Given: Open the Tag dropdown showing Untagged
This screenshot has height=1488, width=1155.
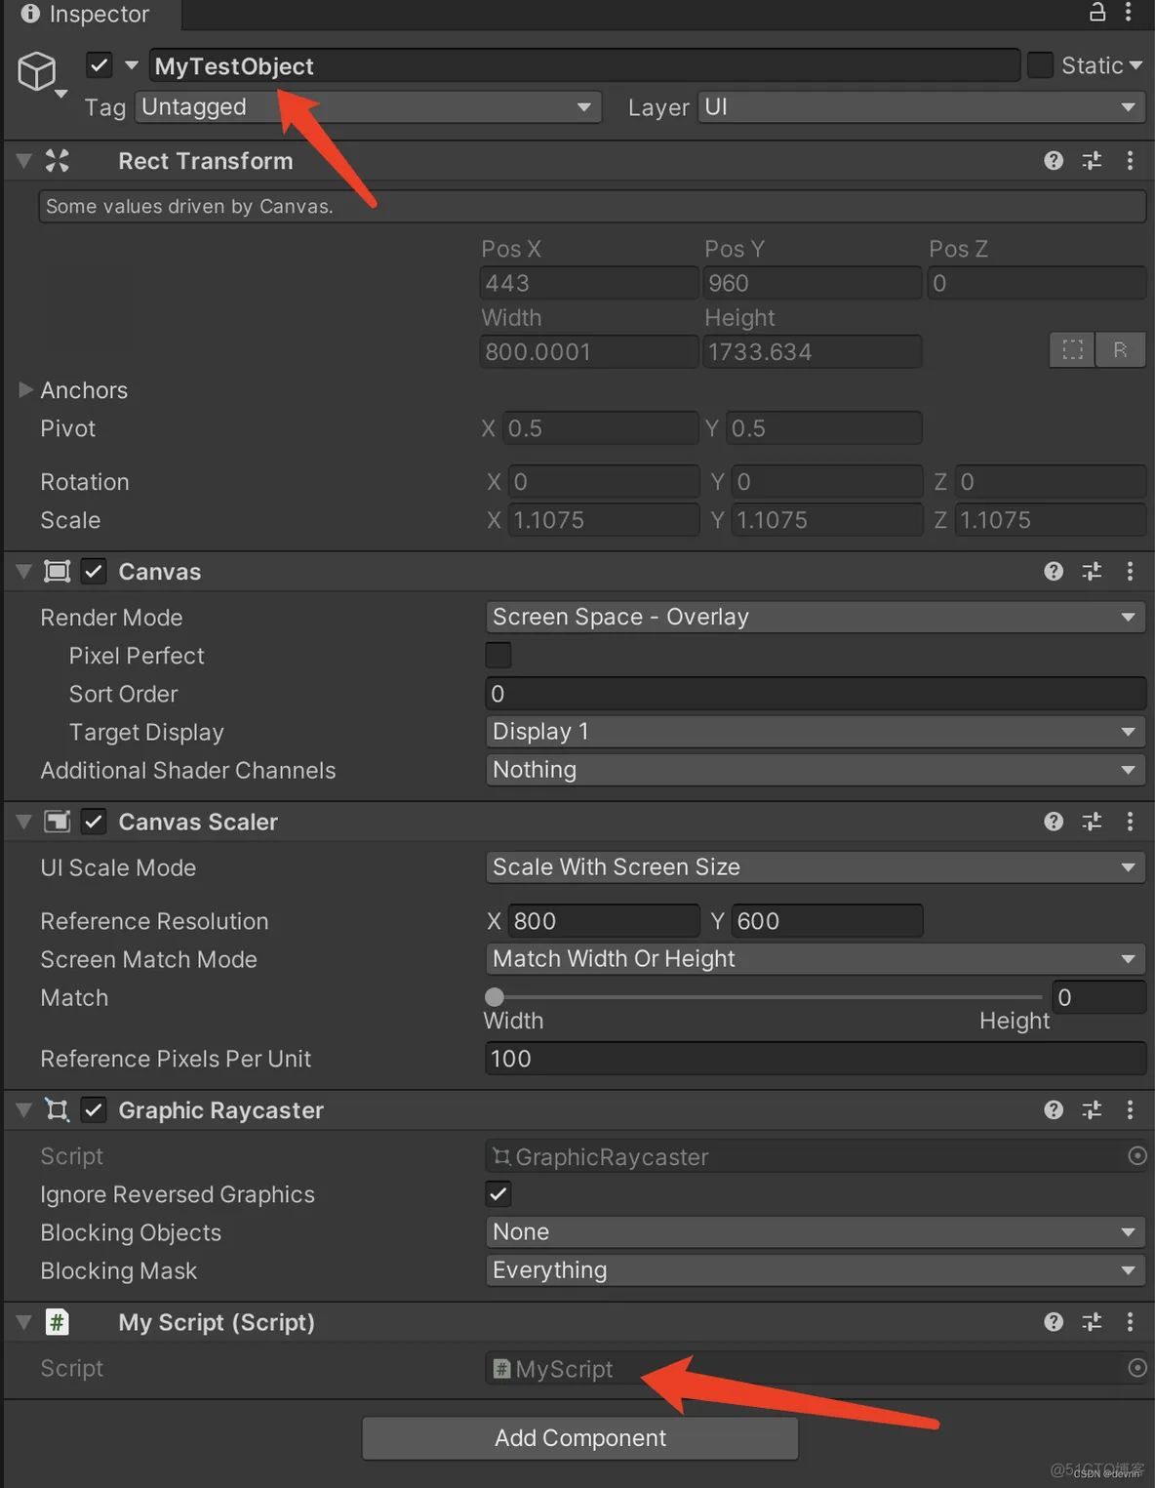Looking at the screenshot, I should (368, 106).
